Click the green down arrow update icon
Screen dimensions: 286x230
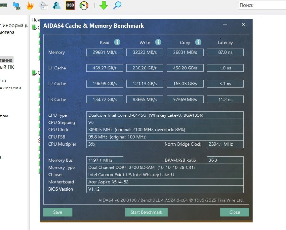pyautogui.click(x=104, y=5)
